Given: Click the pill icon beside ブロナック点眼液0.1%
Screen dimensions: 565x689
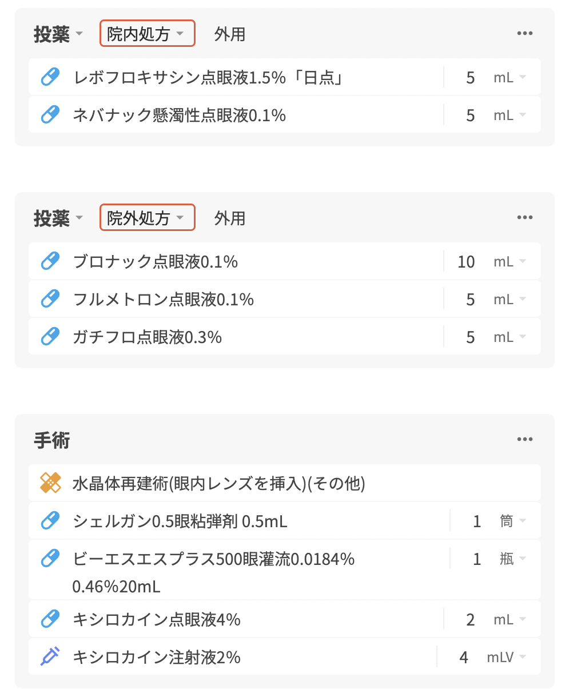Looking at the screenshot, I should coord(50,261).
